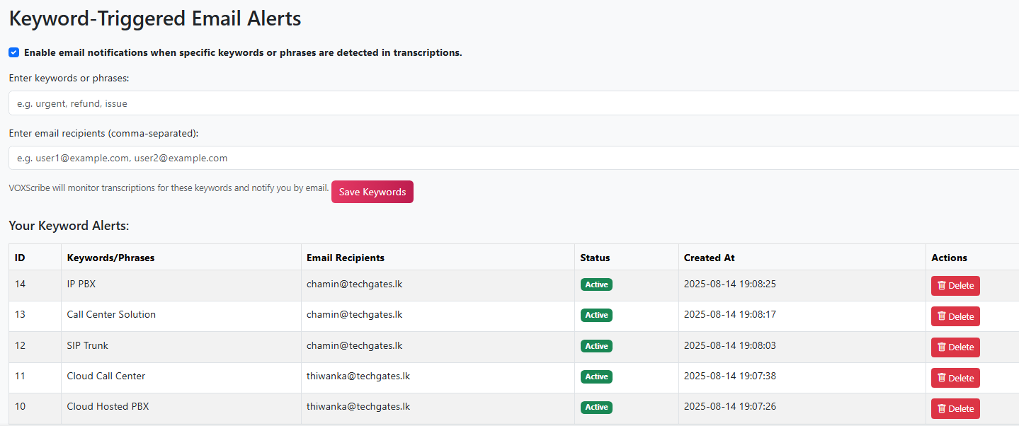Click Active badge for Cloud Hosted PBX
This screenshot has width=1019, height=426.
596,408
